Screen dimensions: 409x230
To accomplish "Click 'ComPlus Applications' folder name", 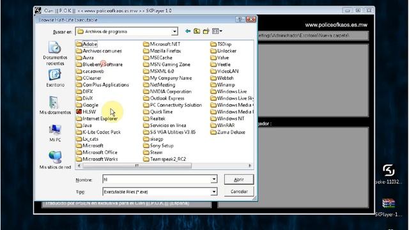I will (105, 85).
